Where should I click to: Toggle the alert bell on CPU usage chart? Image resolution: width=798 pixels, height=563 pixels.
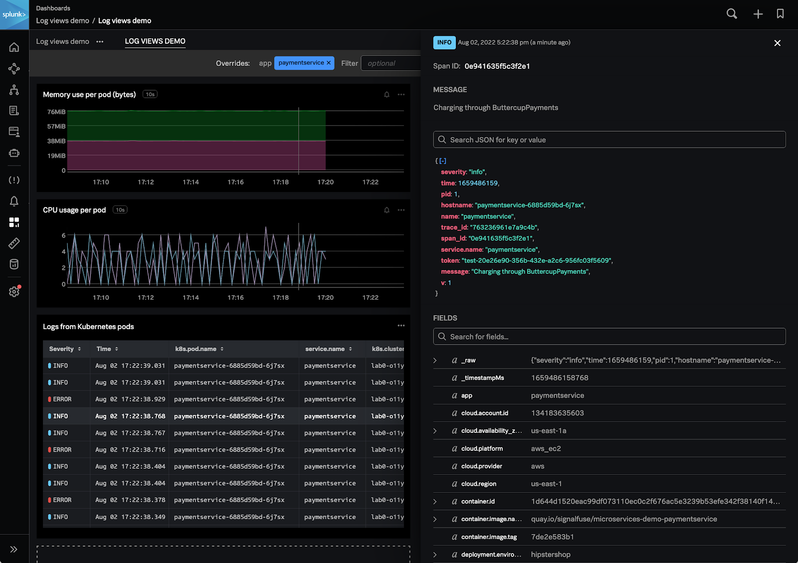[387, 210]
